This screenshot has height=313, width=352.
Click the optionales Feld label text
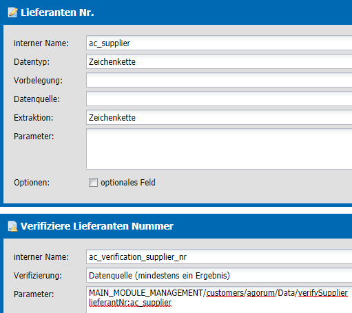pyautogui.click(x=128, y=183)
